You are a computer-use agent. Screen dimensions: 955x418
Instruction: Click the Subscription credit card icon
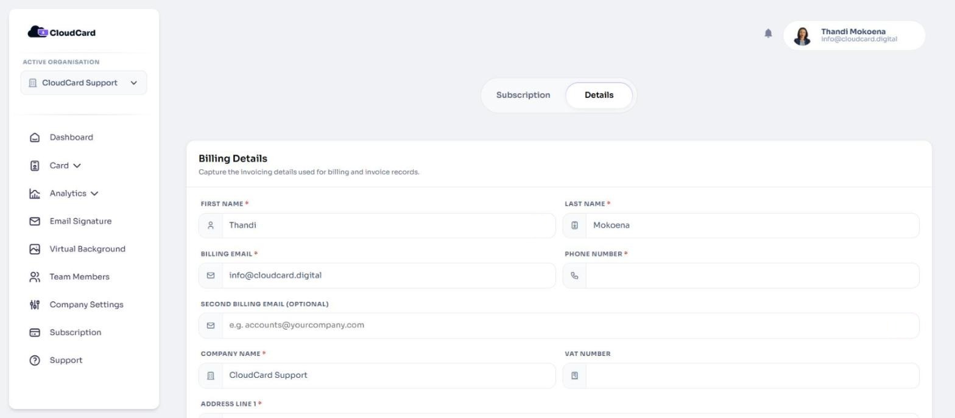point(35,332)
